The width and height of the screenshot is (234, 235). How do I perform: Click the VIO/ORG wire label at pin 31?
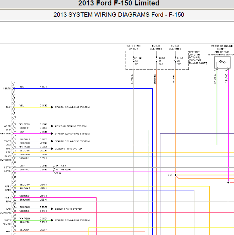pos(24,196)
